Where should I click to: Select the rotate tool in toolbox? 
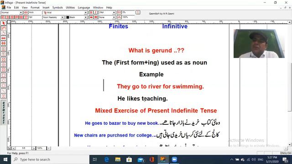pyautogui.click(x=3, y=33)
